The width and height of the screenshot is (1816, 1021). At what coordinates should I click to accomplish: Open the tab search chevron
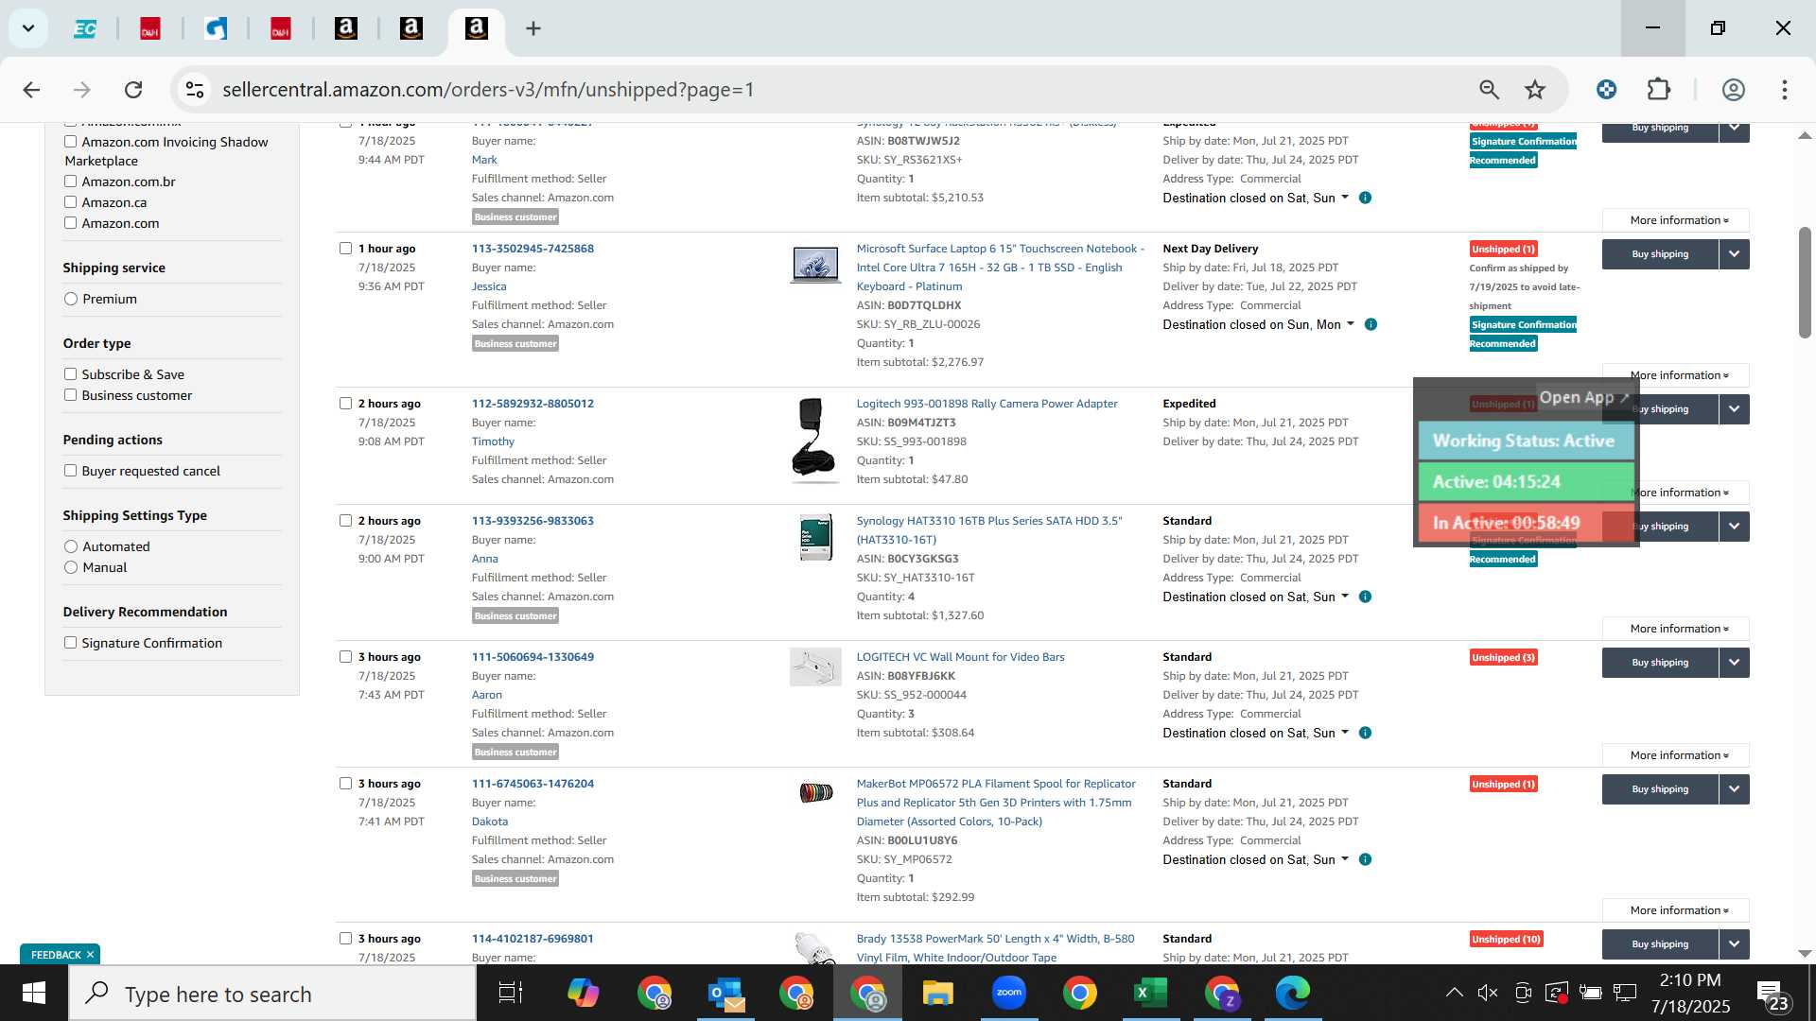coord(28,28)
